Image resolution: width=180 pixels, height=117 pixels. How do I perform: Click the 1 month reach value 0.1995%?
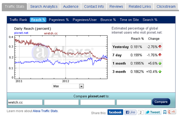coord(137,63)
